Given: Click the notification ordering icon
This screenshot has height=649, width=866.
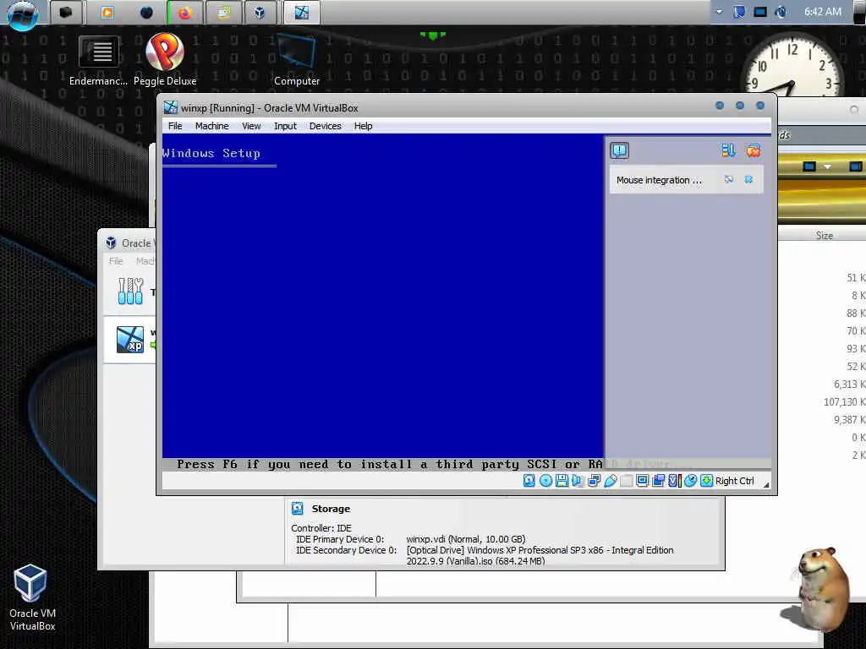Looking at the screenshot, I should 728,150.
